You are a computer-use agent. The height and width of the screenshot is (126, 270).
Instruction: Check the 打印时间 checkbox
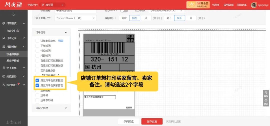pos(37,55)
